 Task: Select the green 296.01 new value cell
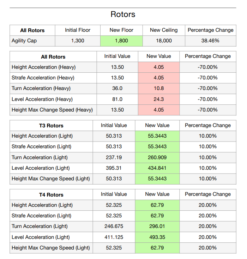(157, 226)
